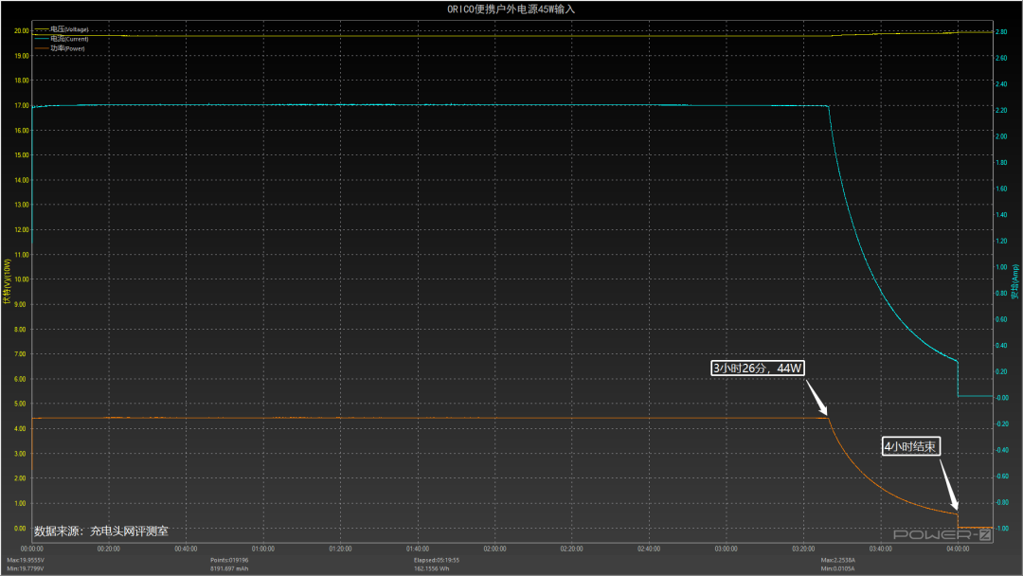Click the 00:20:00 time axis tick
1023x576 pixels.
pos(109,549)
